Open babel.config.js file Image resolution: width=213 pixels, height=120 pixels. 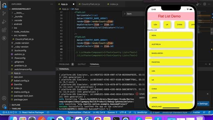pos(21,81)
